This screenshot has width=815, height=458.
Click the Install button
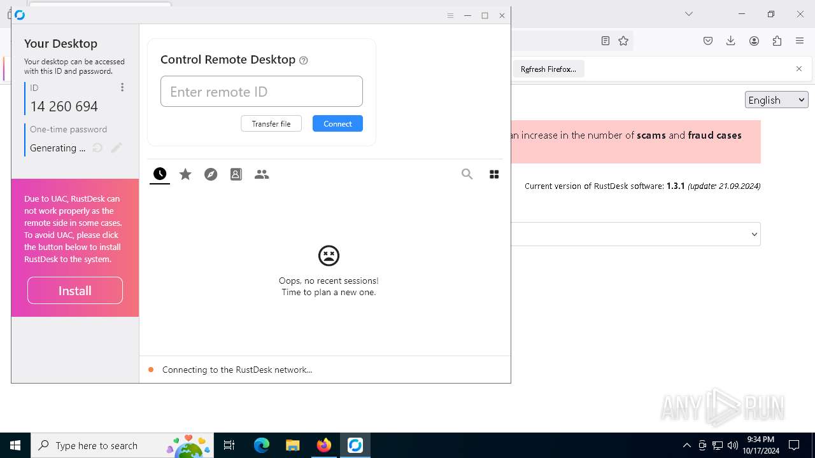pyautogui.click(x=75, y=290)
